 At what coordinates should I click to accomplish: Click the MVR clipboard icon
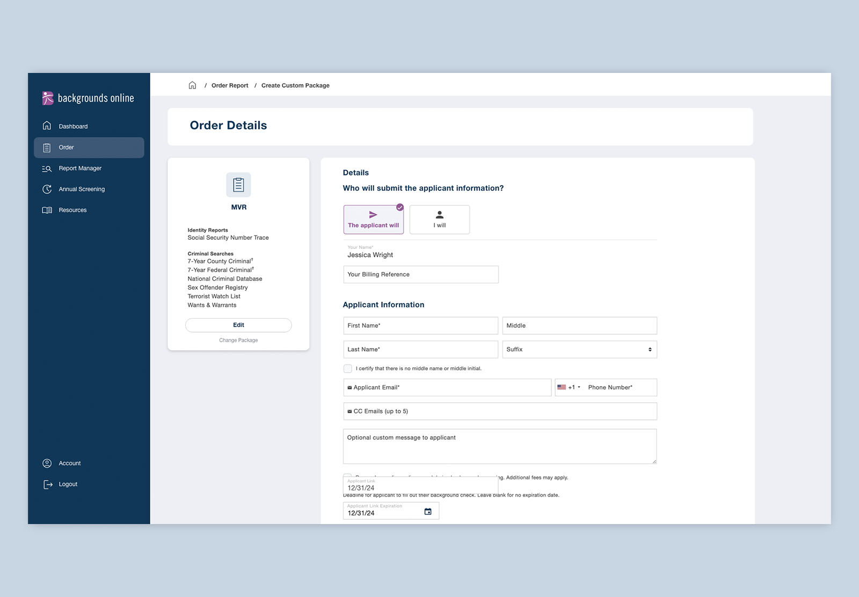(x=238, y=185)
